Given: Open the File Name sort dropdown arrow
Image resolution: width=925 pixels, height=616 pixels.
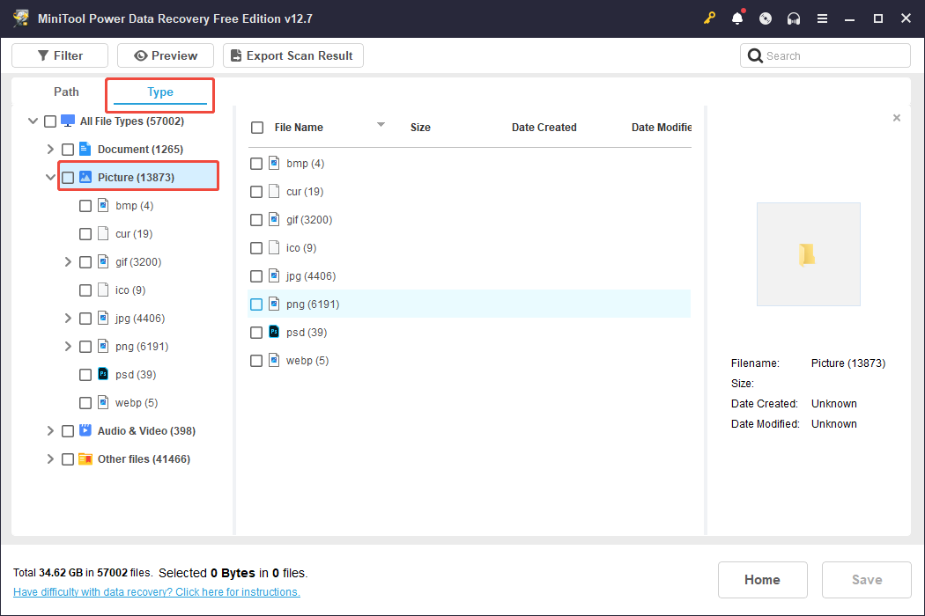Looking at the screenshot, I should tap(381, 124).
